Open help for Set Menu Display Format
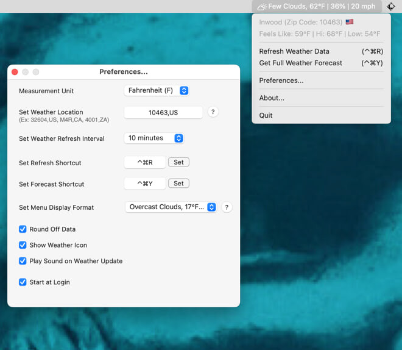 pyautogui.click(x=227, y=207)
